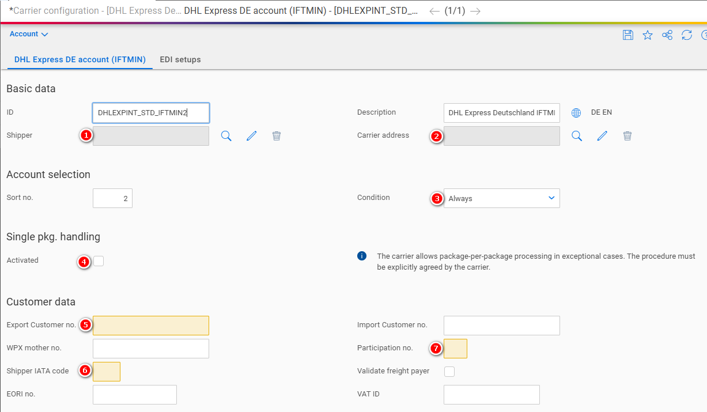The image size is (707, 412).
Task: Delete the Shipper with trash icon
Action: point(277,136)
